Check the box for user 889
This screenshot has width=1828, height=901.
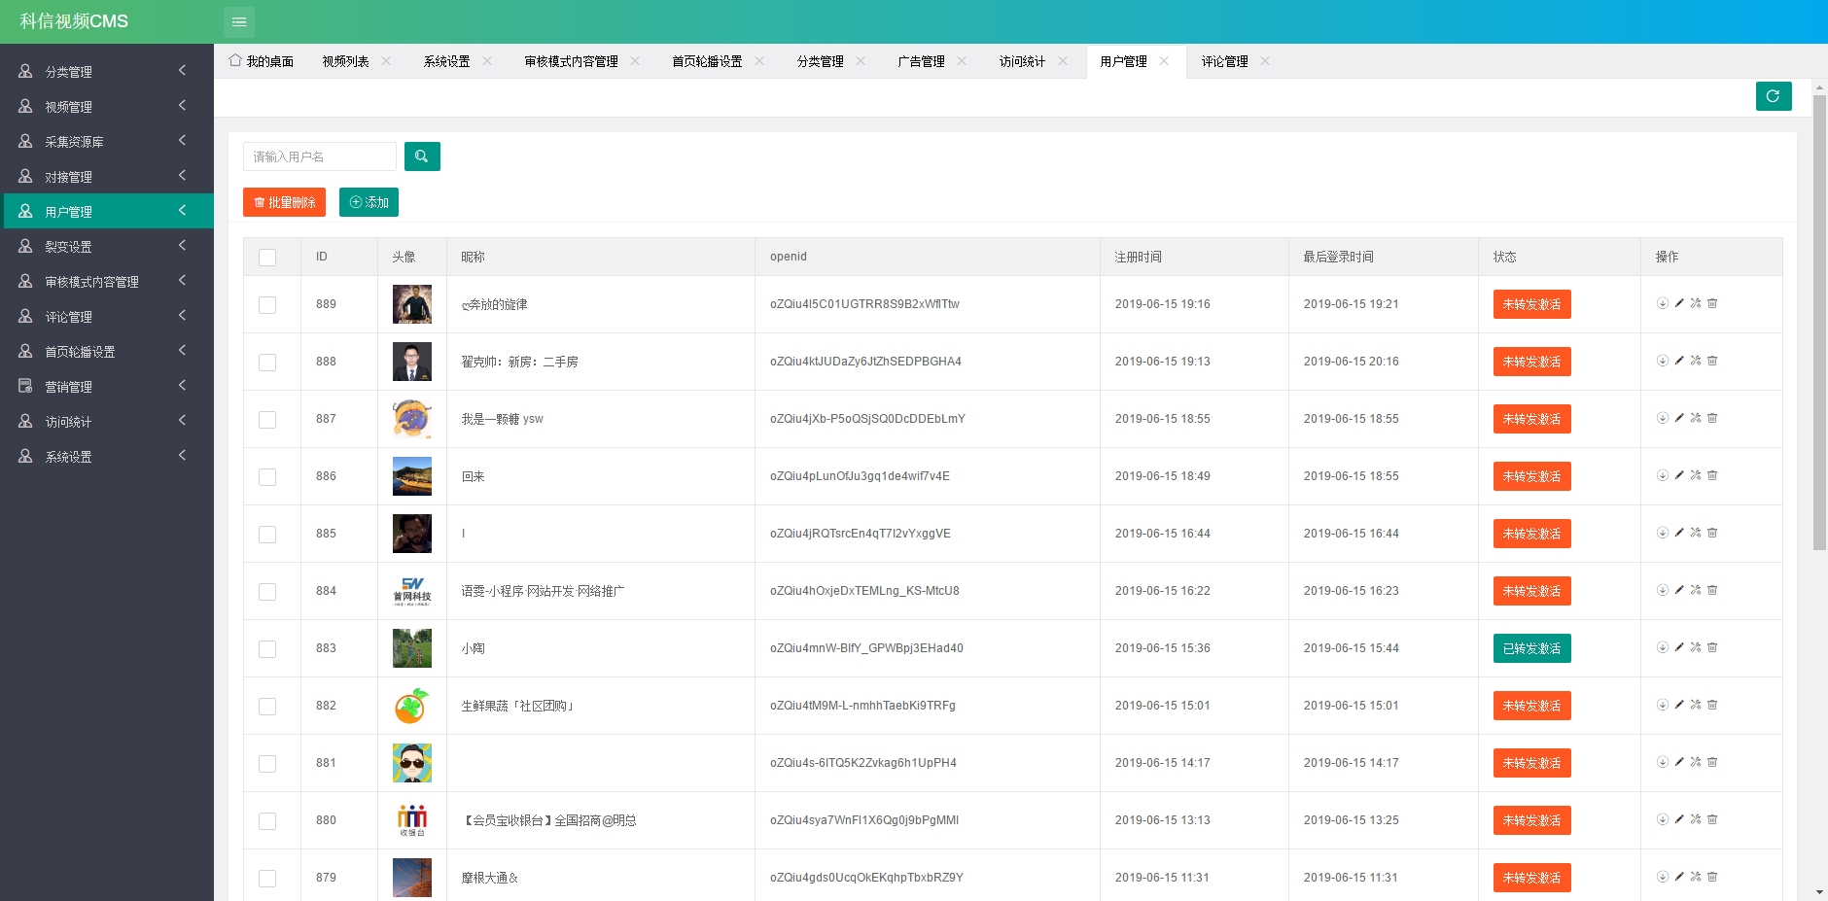tap(267, 305)
